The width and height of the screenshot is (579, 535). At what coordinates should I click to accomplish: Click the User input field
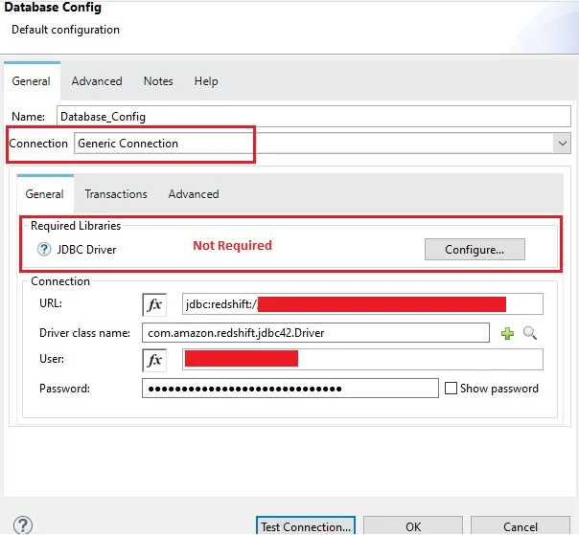(362, 360)
